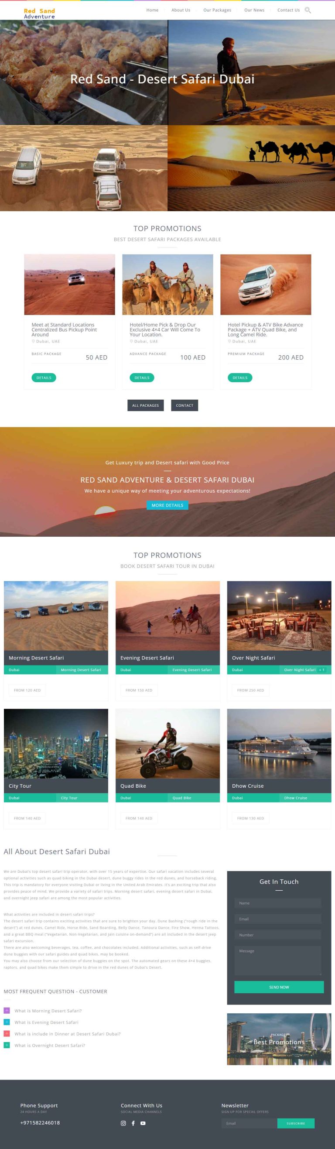The image size is (335, 1149).
Task: Click the Instagram icon in footer
Action: pos(123,1123)
